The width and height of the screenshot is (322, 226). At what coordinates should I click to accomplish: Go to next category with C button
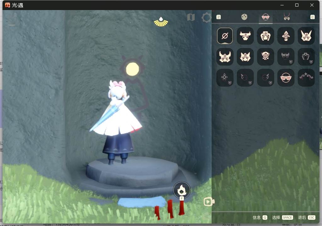(x=312, y=17)
